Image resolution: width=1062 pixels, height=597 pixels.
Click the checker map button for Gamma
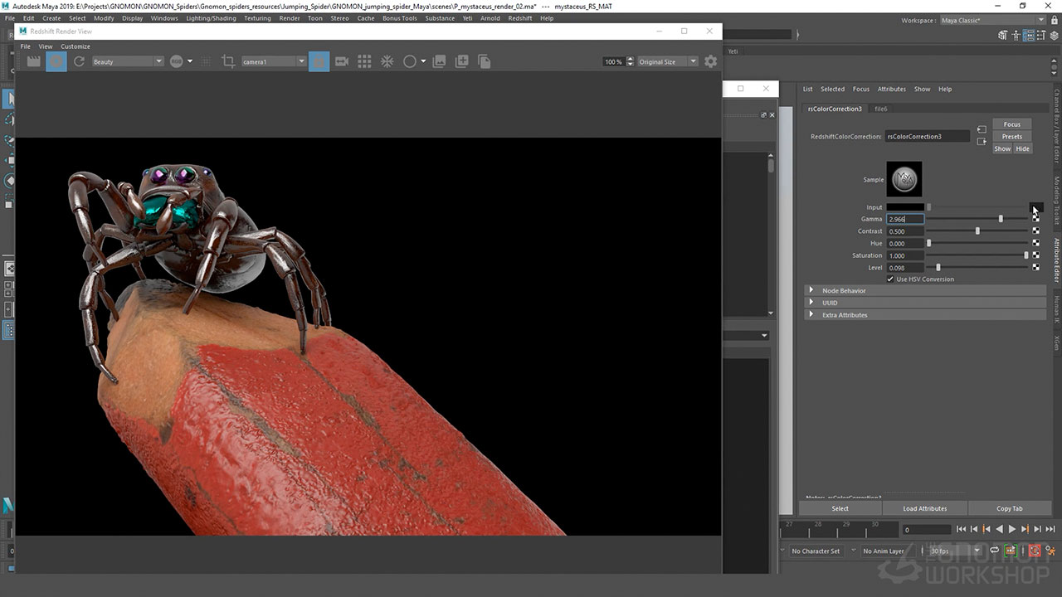click(x=1035, y=219)
